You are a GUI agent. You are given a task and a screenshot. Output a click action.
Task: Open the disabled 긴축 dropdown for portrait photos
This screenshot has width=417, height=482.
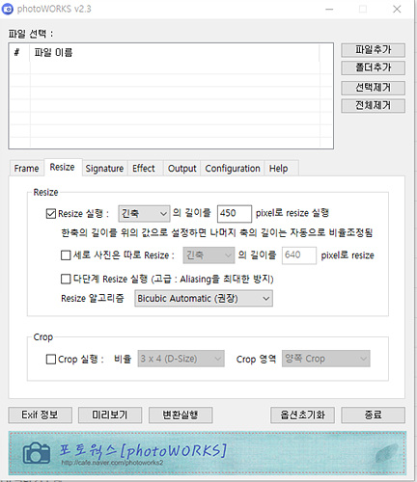tap(208, 255)
